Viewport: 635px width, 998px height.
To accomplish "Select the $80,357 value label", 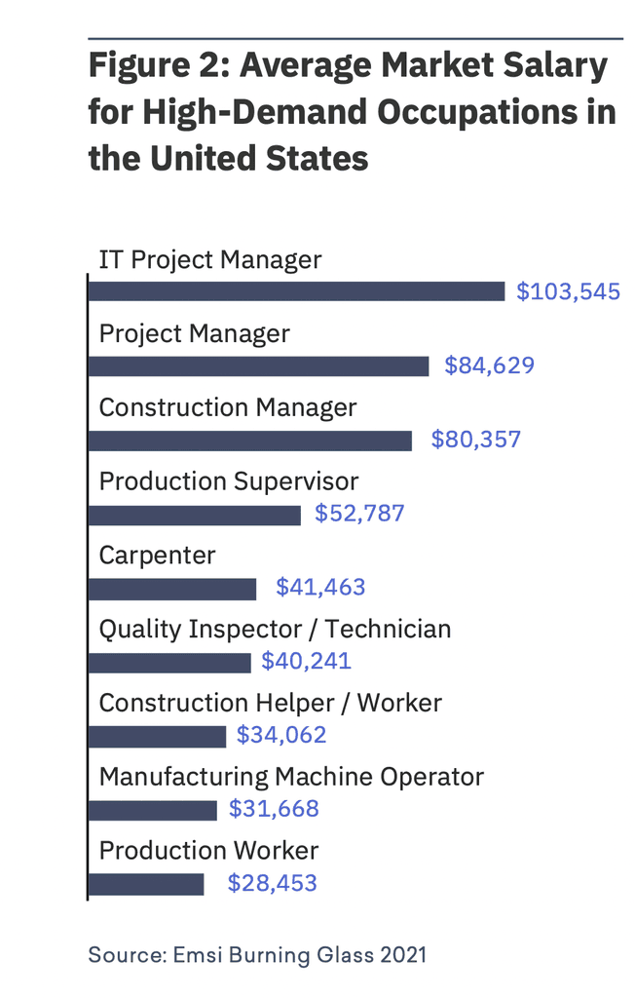I will click(x=475, y=441).
